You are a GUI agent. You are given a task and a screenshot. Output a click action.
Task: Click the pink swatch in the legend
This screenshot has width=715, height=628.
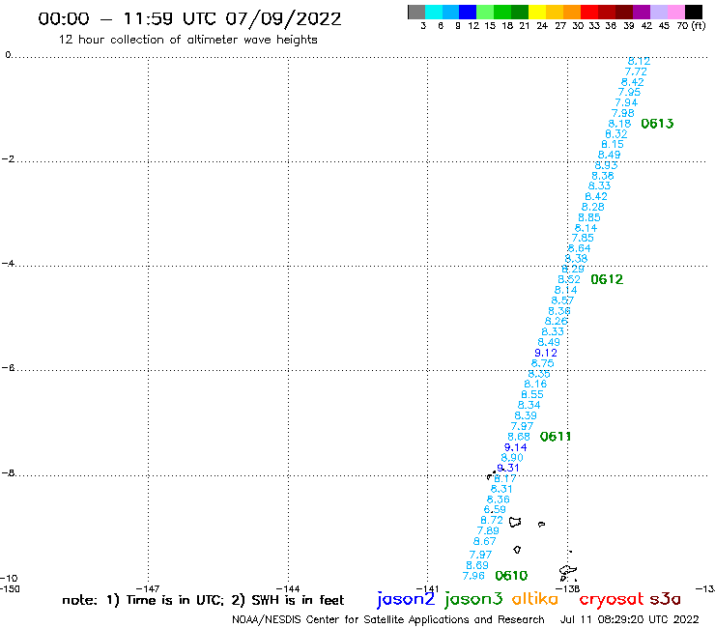[675, 12]
